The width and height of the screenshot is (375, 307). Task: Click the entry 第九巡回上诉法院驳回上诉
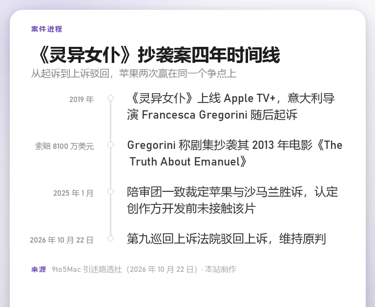[x=226, y=239]
